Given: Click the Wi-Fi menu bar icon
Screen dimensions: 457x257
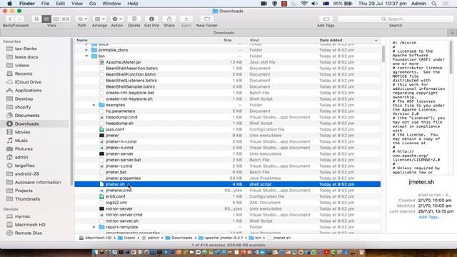Looking at the screenshot, I should [x=304, y=4].
